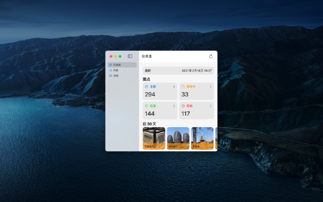
Task: Toggle the sidebar visibility icon
Action: click(x=130, y=56)
